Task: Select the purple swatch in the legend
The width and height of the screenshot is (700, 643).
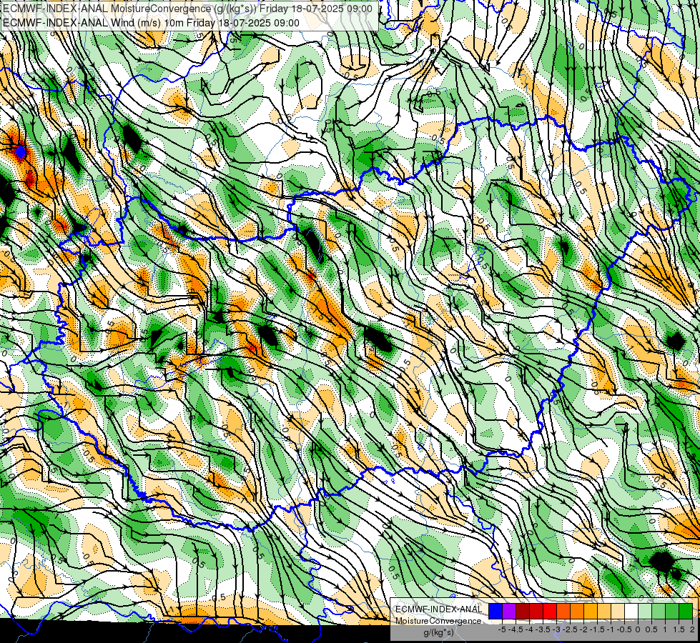Action: click(509, 612)
